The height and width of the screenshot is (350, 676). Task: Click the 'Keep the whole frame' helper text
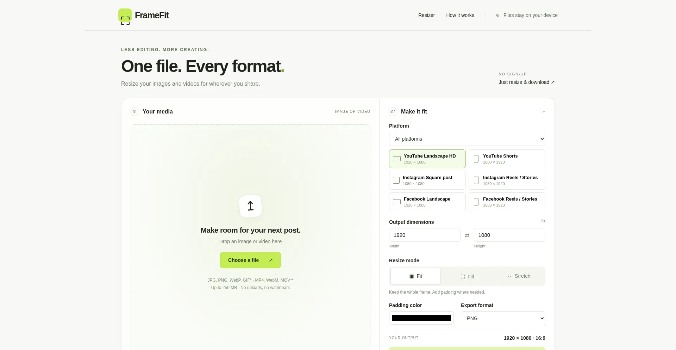click(437, 292)
